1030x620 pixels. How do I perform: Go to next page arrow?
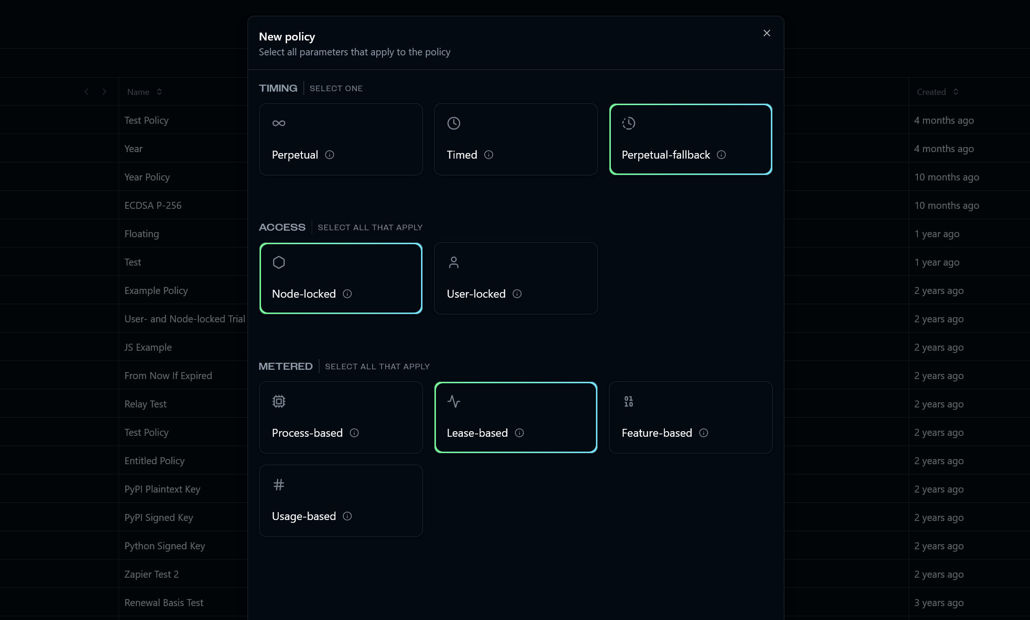[x=104, y=92]
